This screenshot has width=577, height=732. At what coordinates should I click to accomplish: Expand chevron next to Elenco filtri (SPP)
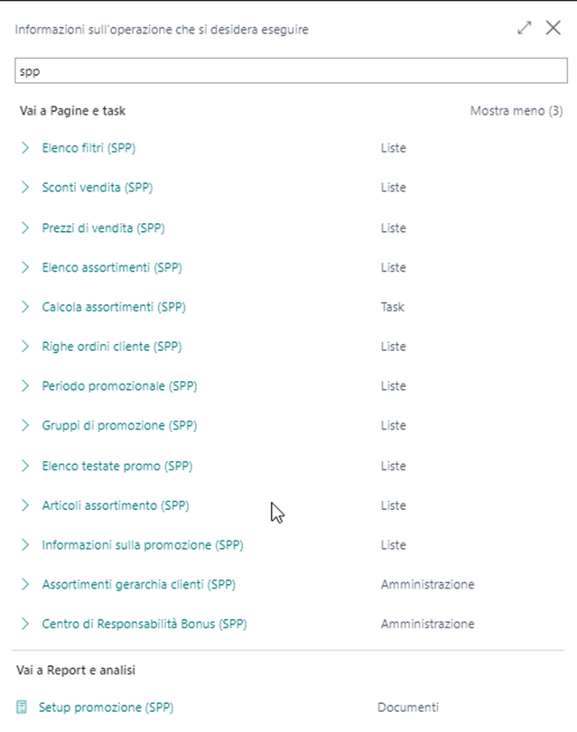pyautogui.click(x=25, y=148)
